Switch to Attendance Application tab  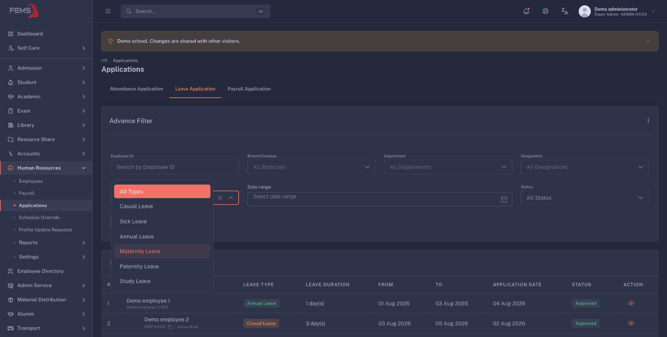point(136,89)
